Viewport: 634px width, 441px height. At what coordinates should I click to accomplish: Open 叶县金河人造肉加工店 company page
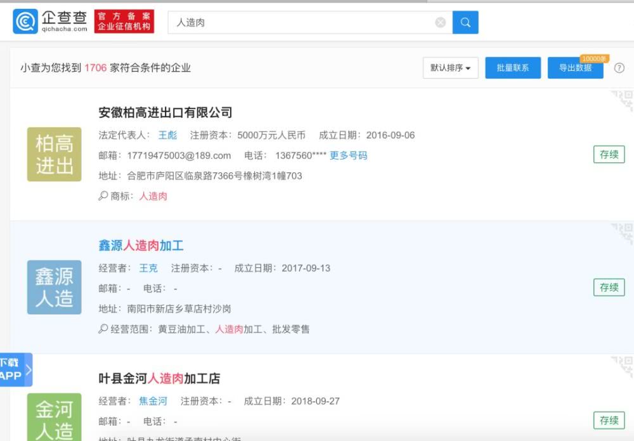(x=159, y=379)
